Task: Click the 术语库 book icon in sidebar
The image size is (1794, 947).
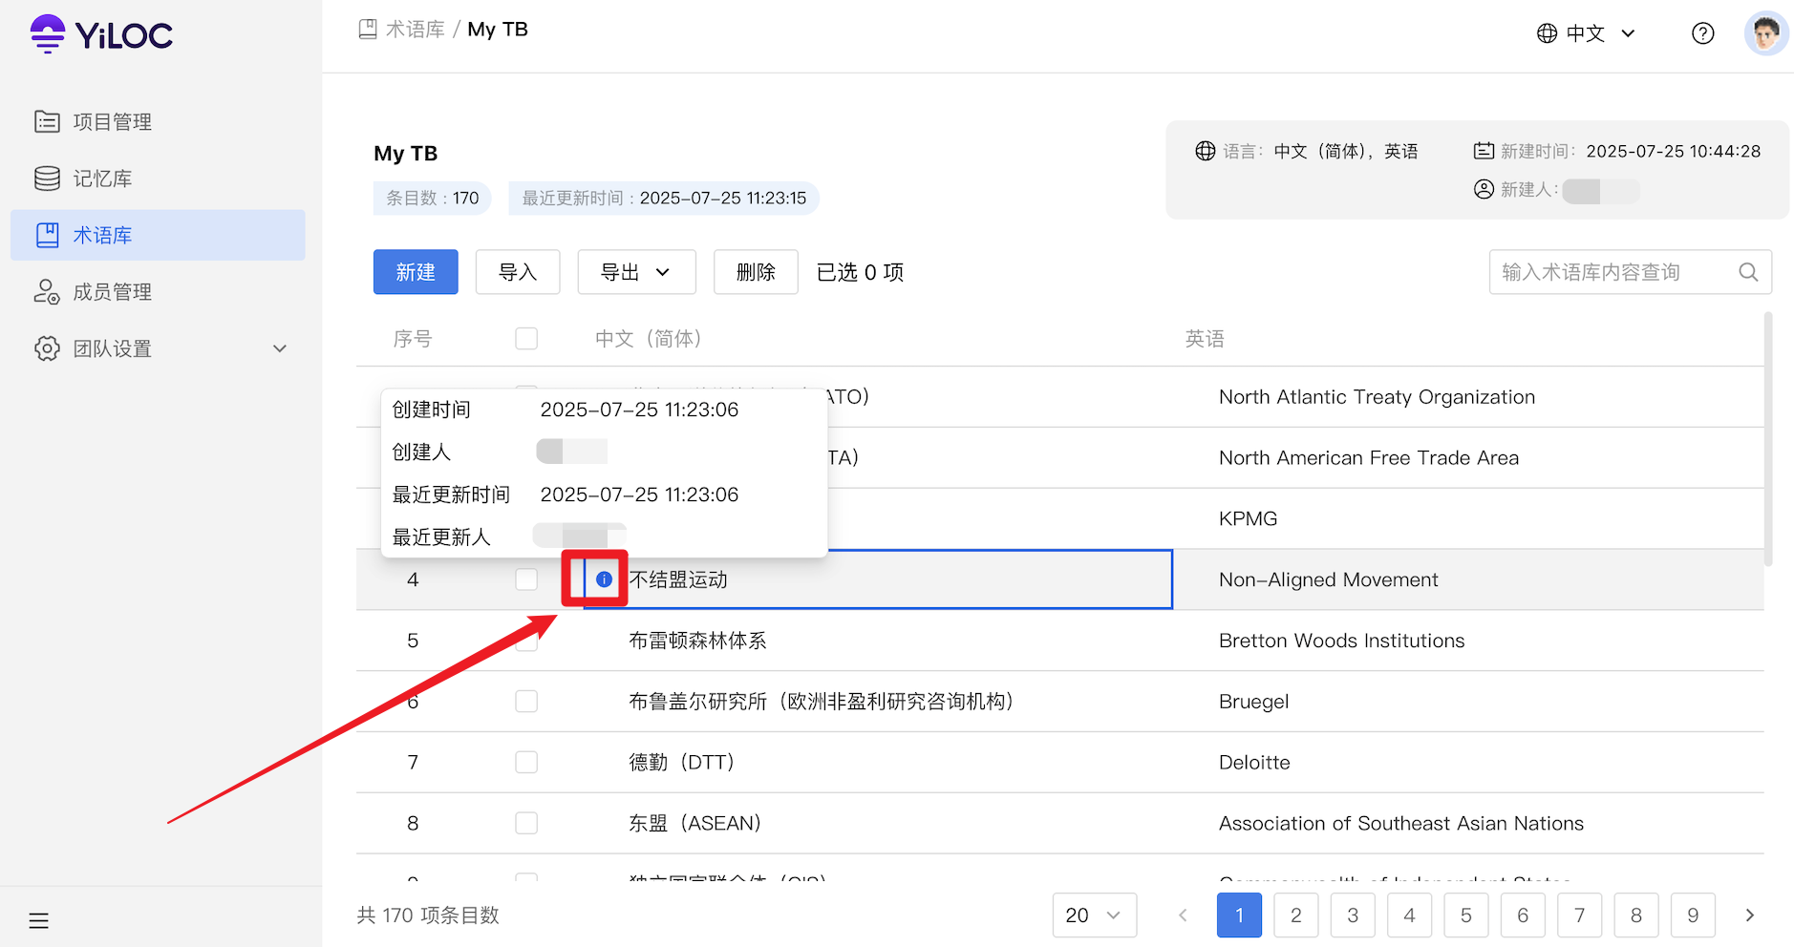Action: 47,235
